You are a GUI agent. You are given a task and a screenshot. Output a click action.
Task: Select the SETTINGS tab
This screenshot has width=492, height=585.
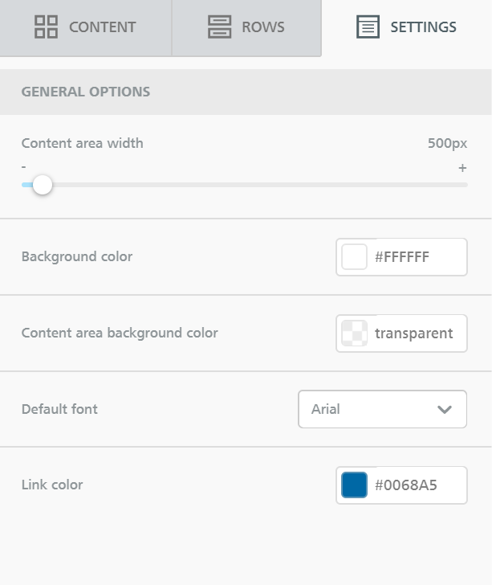[x=407, y=28]
